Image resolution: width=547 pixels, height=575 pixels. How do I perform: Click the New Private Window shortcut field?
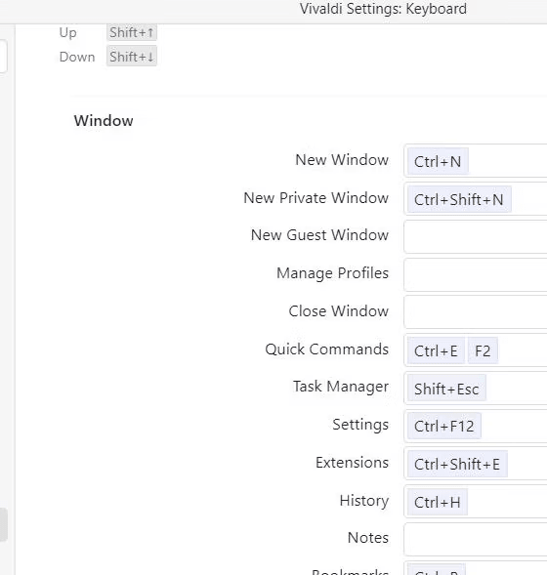[x=476, y=199]
